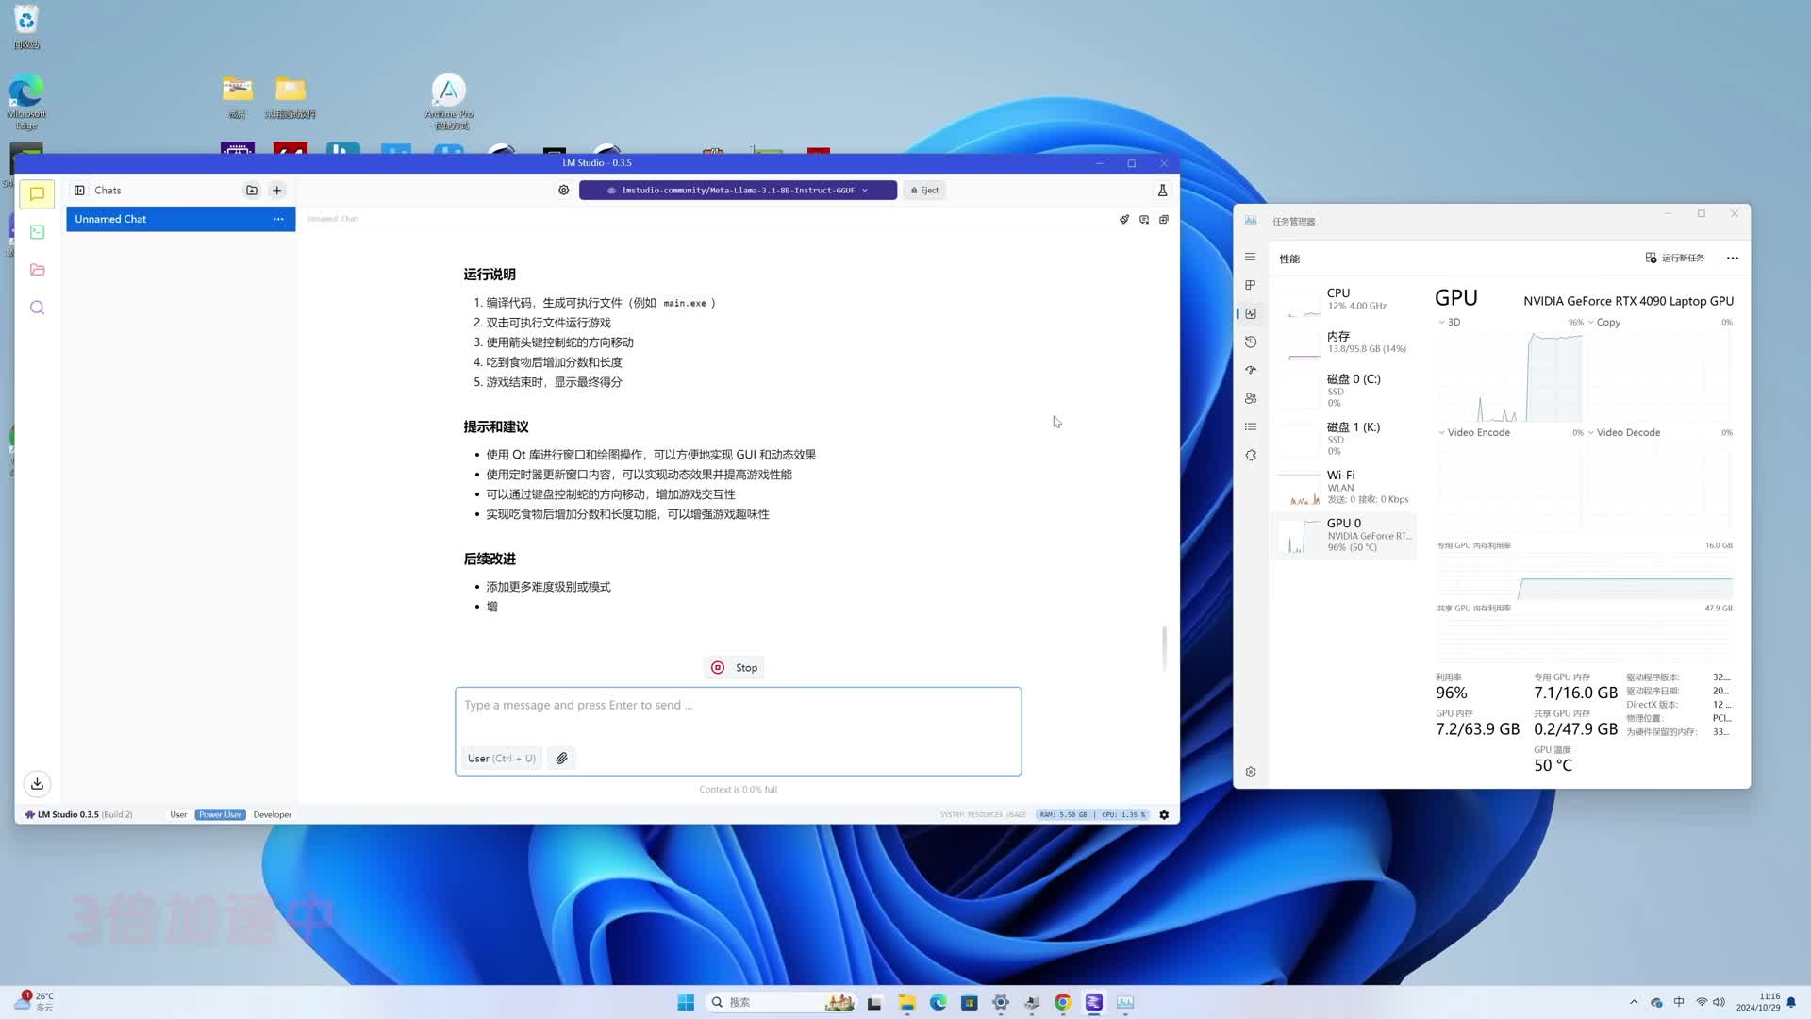Click the chat appearance icon
Viewport: 1811px width, 1019px height.
(x=1144, y=220)
